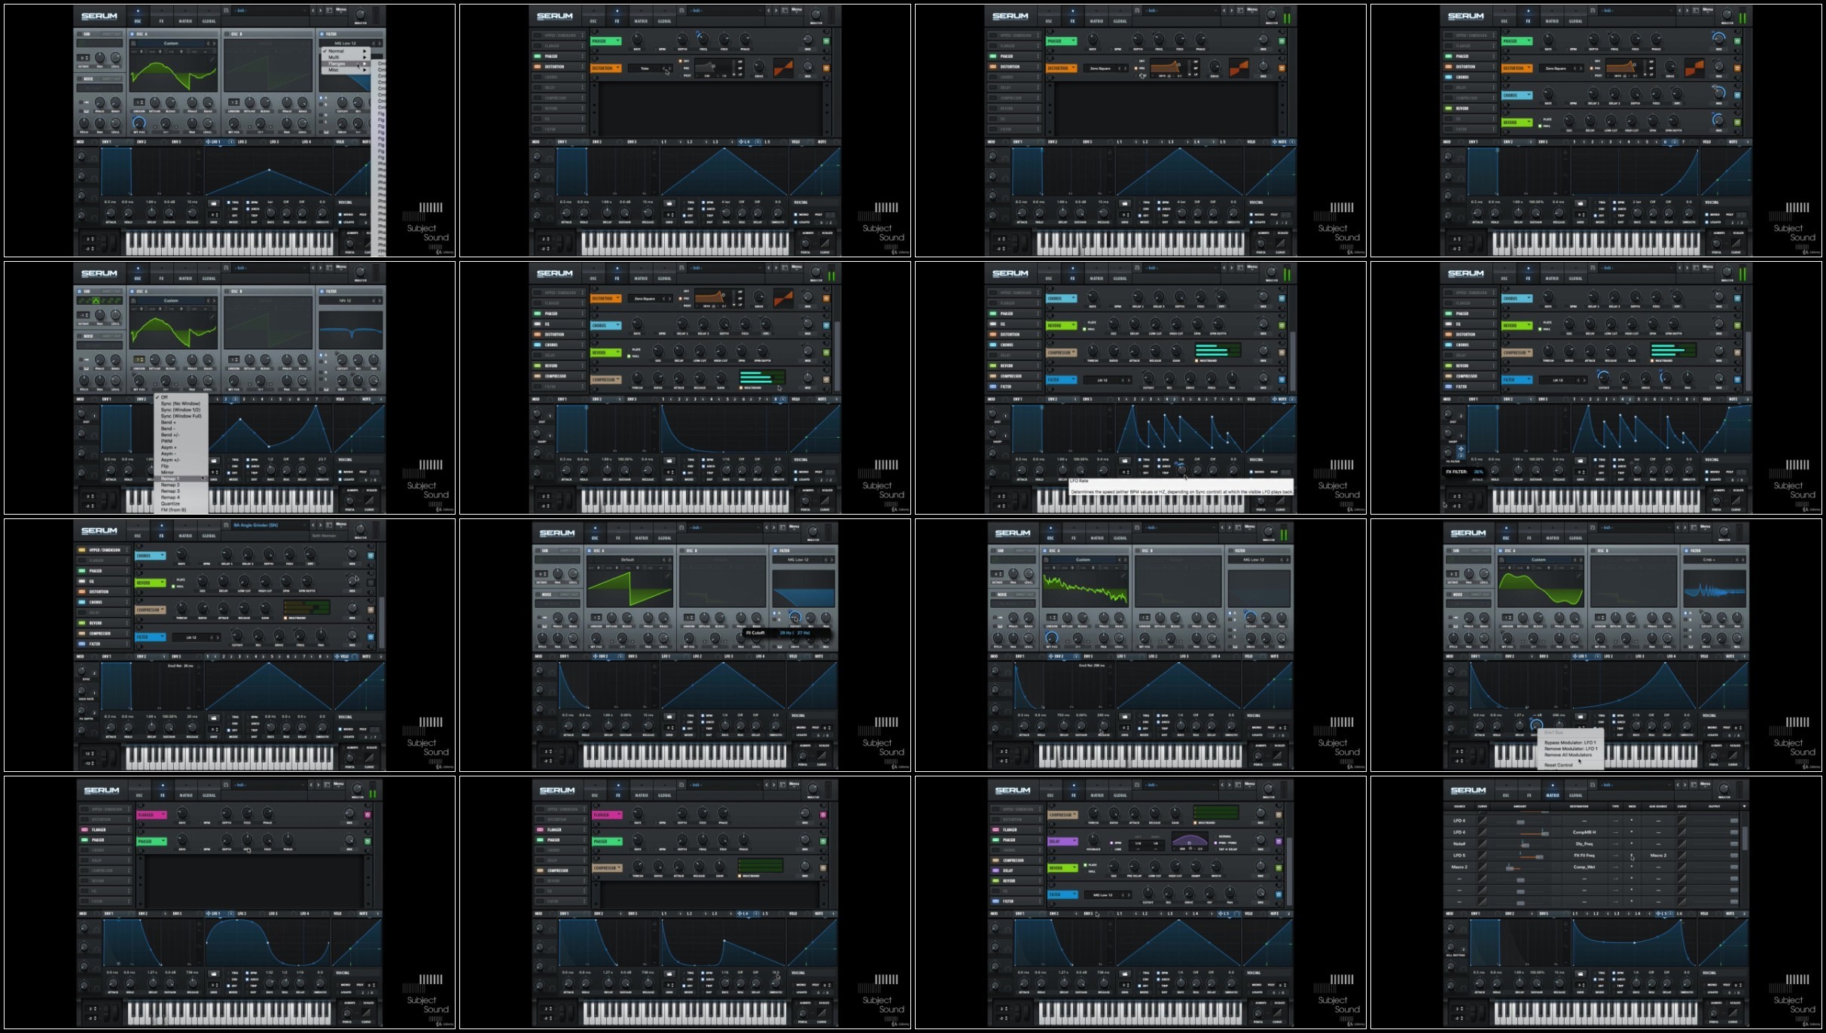Click previous preset arrow in the Matrix view
Viewport: 1826px width, 1033px height.
tap(1678, 785)
